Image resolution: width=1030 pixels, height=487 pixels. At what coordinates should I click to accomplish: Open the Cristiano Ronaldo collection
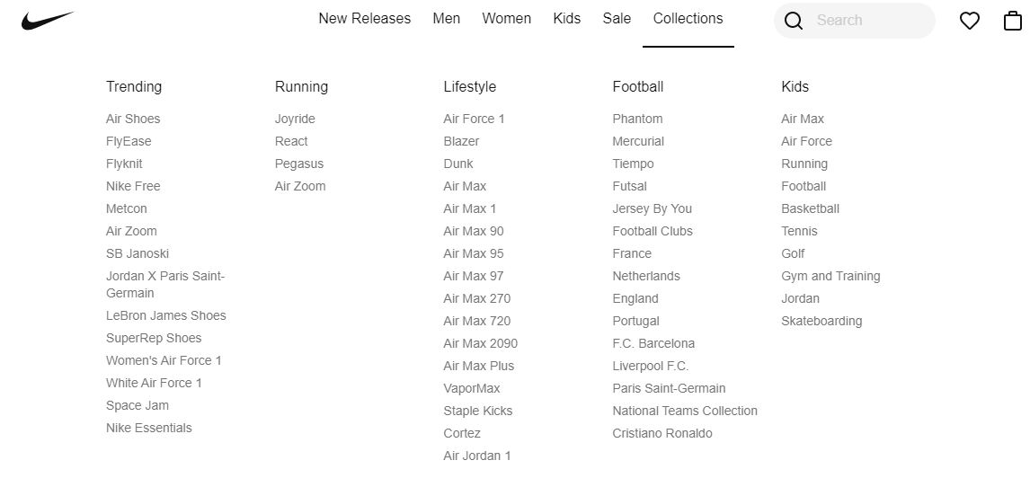(x=662, y=434)
